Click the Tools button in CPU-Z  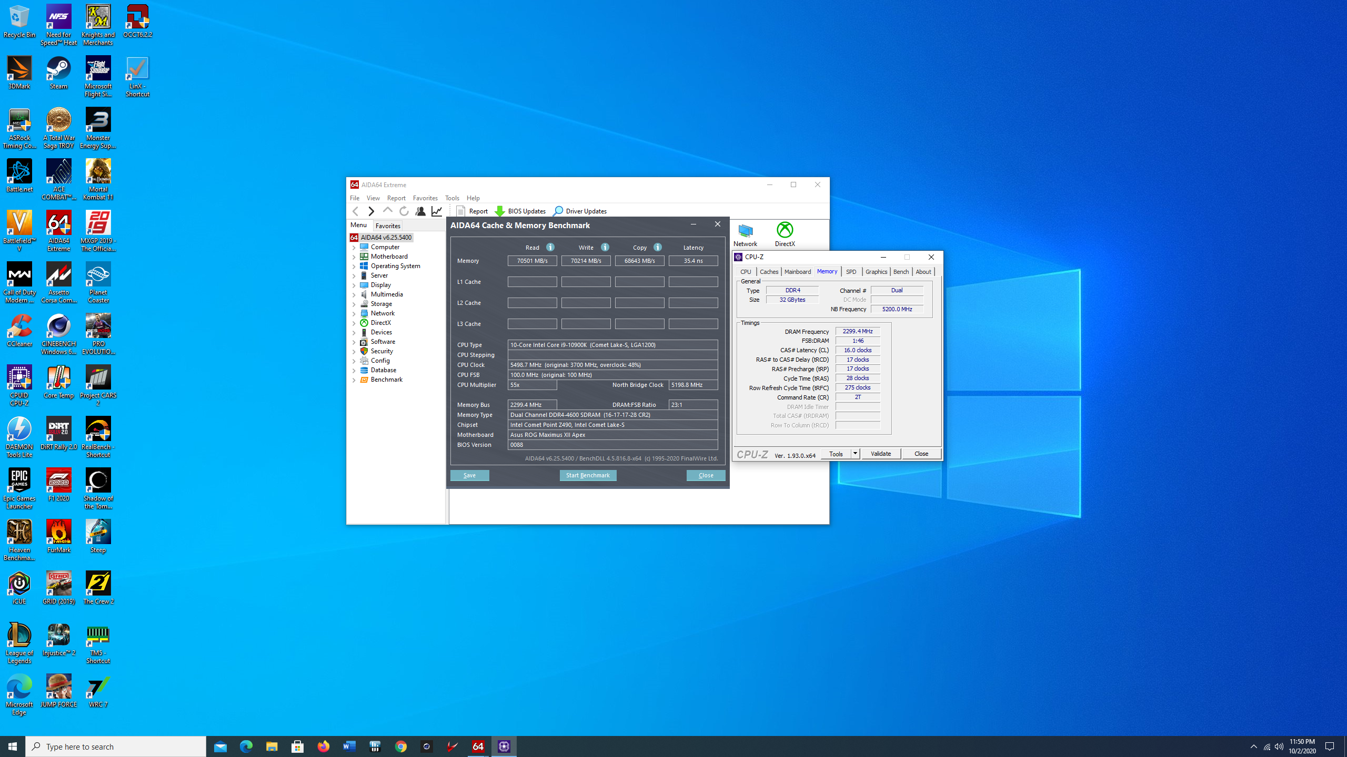[x=836, y=454]
